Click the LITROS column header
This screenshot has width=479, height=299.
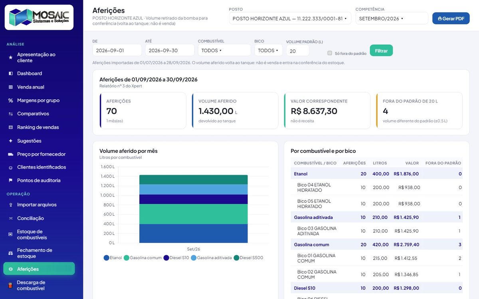[380, 163]
